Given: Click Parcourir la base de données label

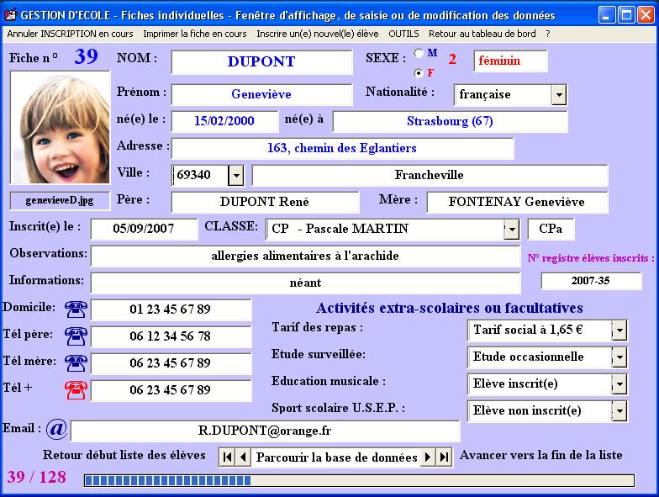Looking at the screenshot, I should [336, 457].
